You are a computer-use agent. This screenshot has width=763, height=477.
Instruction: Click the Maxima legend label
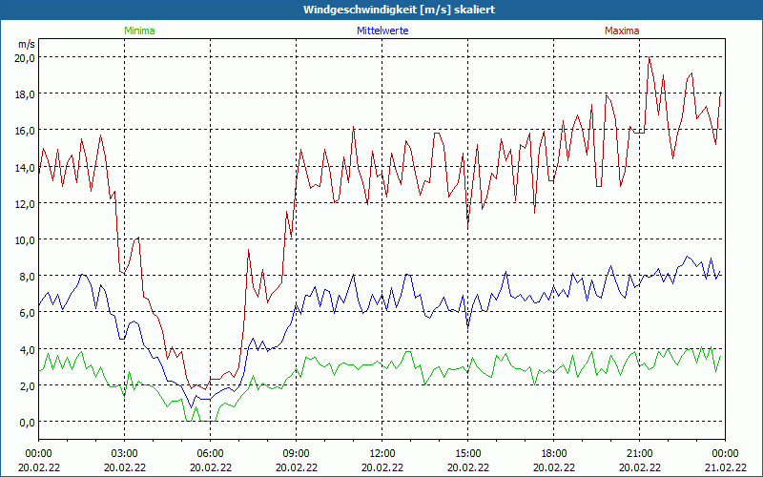(622, 31)
